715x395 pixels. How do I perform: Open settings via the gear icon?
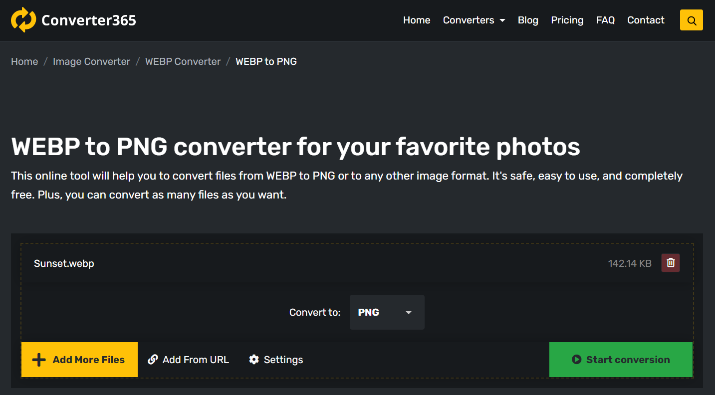tap(254, 360)
